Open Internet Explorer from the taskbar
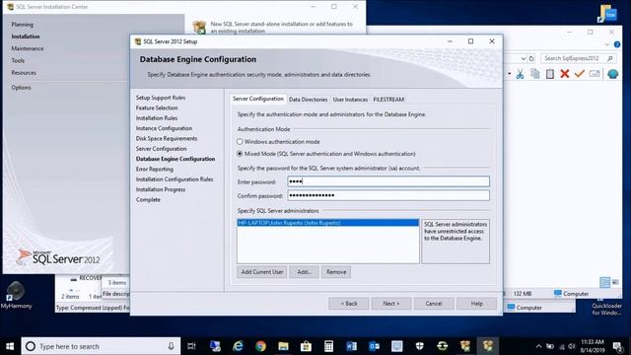The image size is (631, 355). click(x=238, y=346)
